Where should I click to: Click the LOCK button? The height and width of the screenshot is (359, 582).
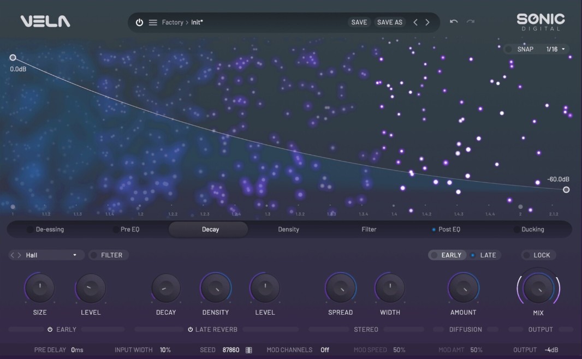click(x=538, y=255)
